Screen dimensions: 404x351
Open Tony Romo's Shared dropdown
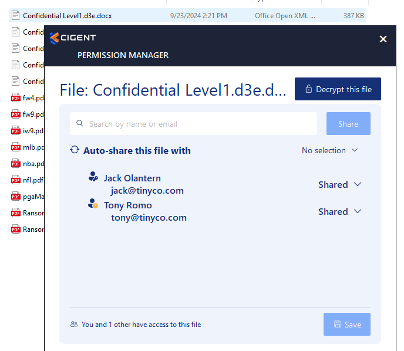[339, 212]
